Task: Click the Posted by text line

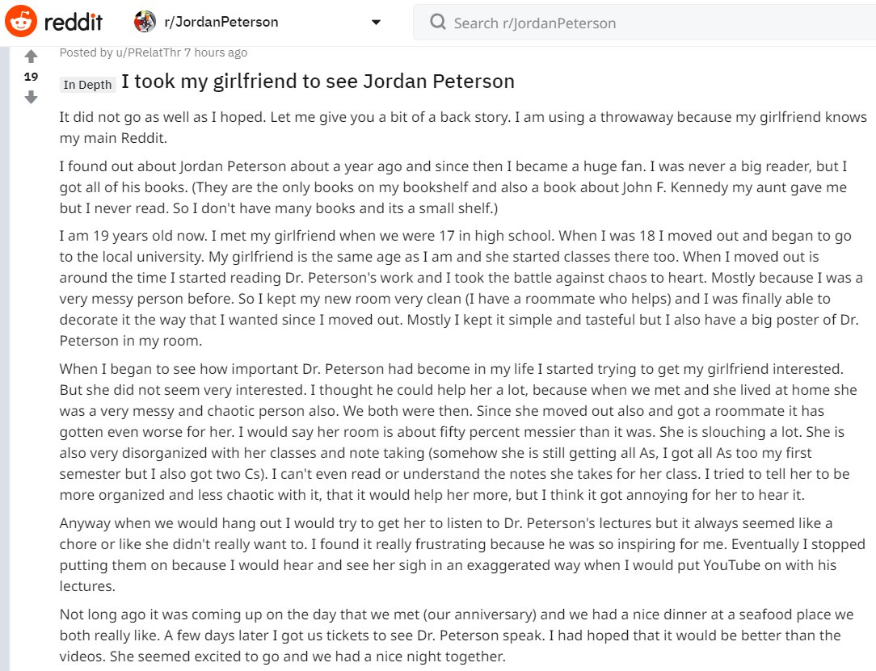Action: click(x=154, y=52)
